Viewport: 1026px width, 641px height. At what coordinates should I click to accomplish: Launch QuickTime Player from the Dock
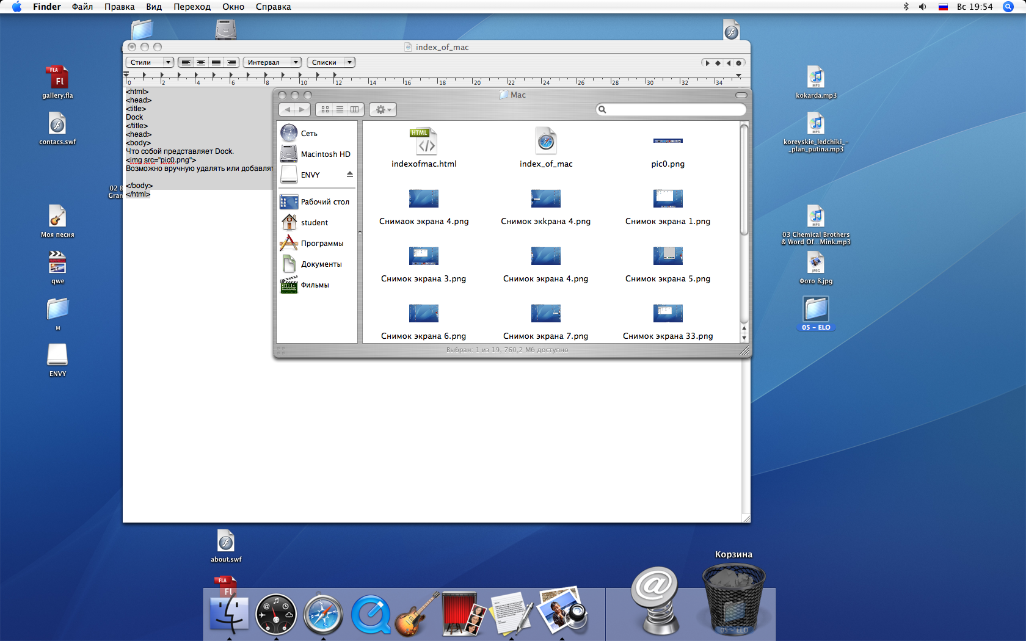(371, 614)
